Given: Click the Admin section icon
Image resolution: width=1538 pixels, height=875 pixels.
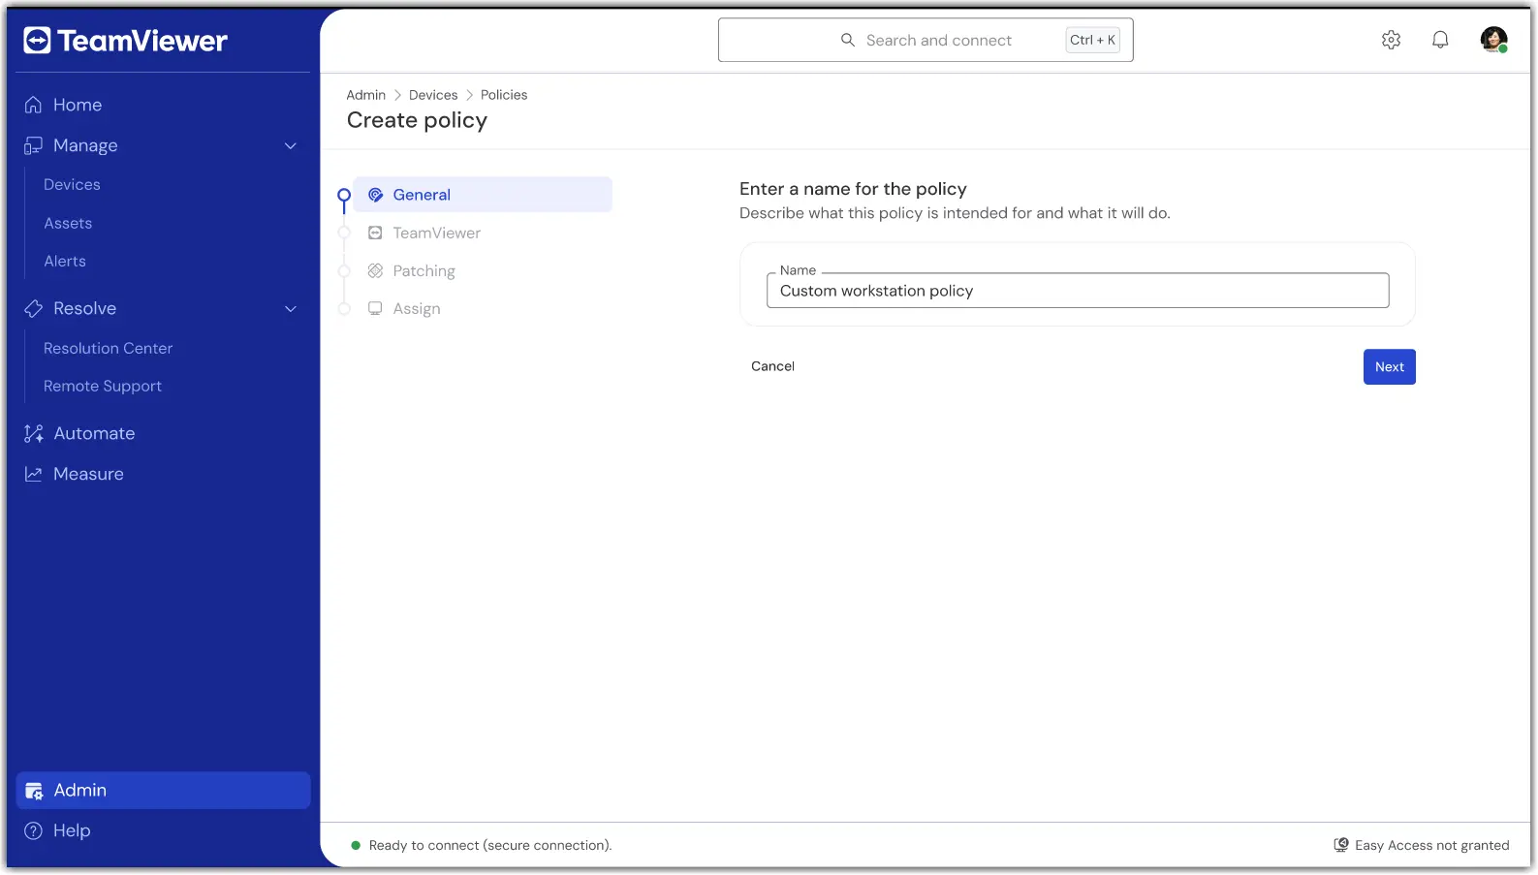Looking at the screenshot, I should 34,791.
